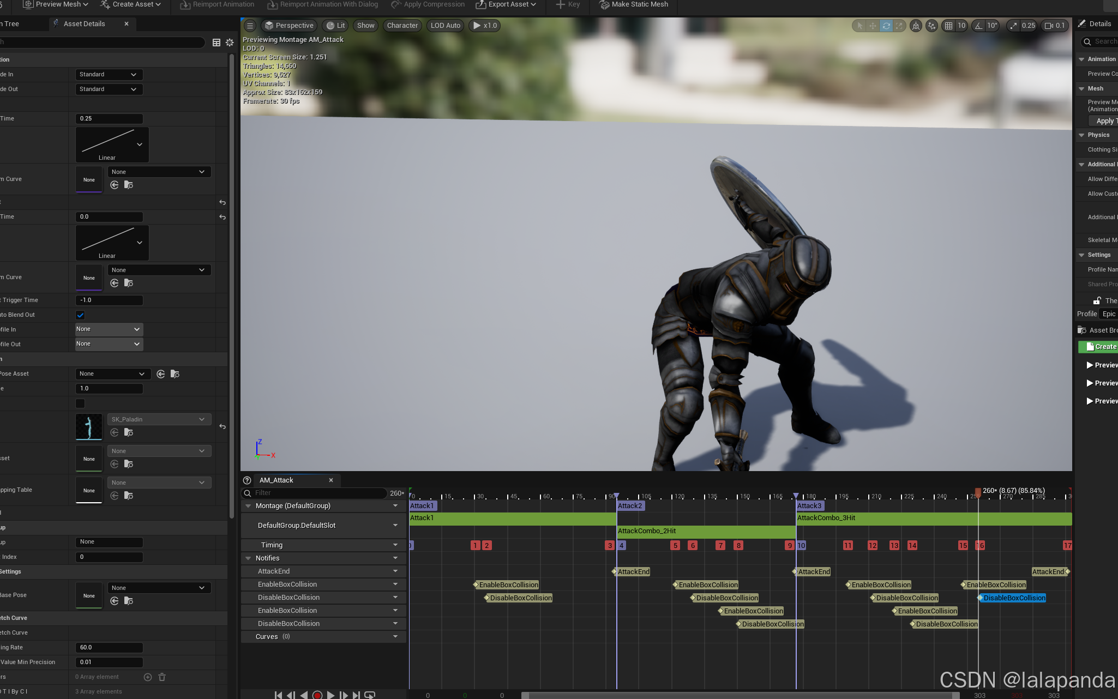Click the Make Static Mesh button
The width and height of the screenshot is (1118, 699).
[x=634, y=4]
